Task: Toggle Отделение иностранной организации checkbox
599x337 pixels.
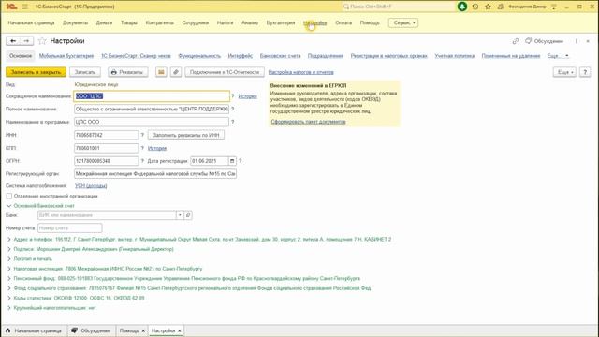Action: coord(9,196)
